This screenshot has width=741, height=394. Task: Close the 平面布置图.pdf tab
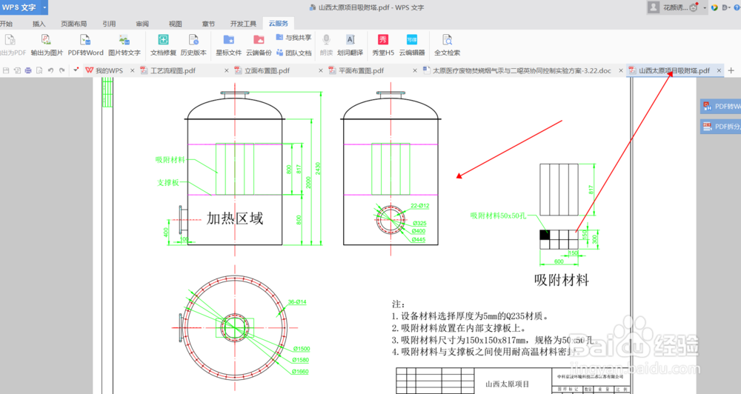[415, 70]
